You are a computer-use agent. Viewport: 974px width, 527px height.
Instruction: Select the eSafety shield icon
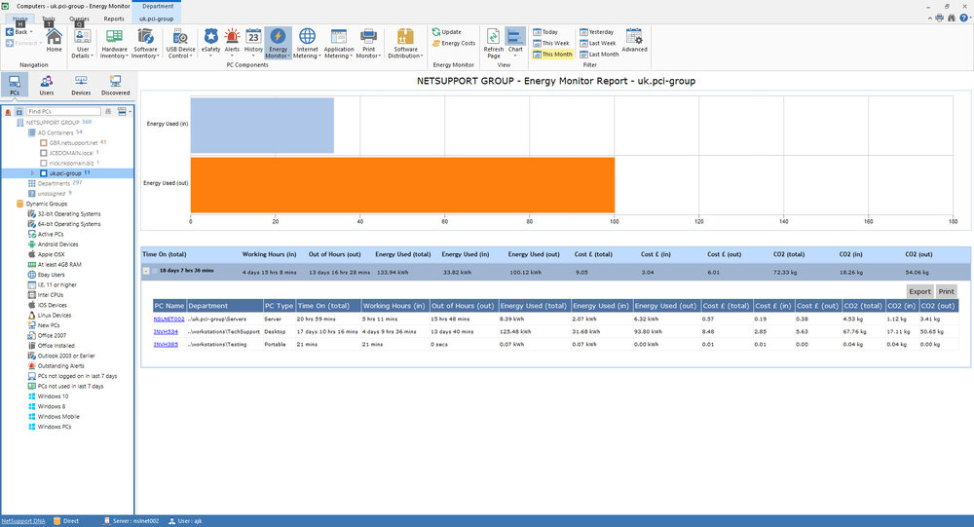point(210,42)
